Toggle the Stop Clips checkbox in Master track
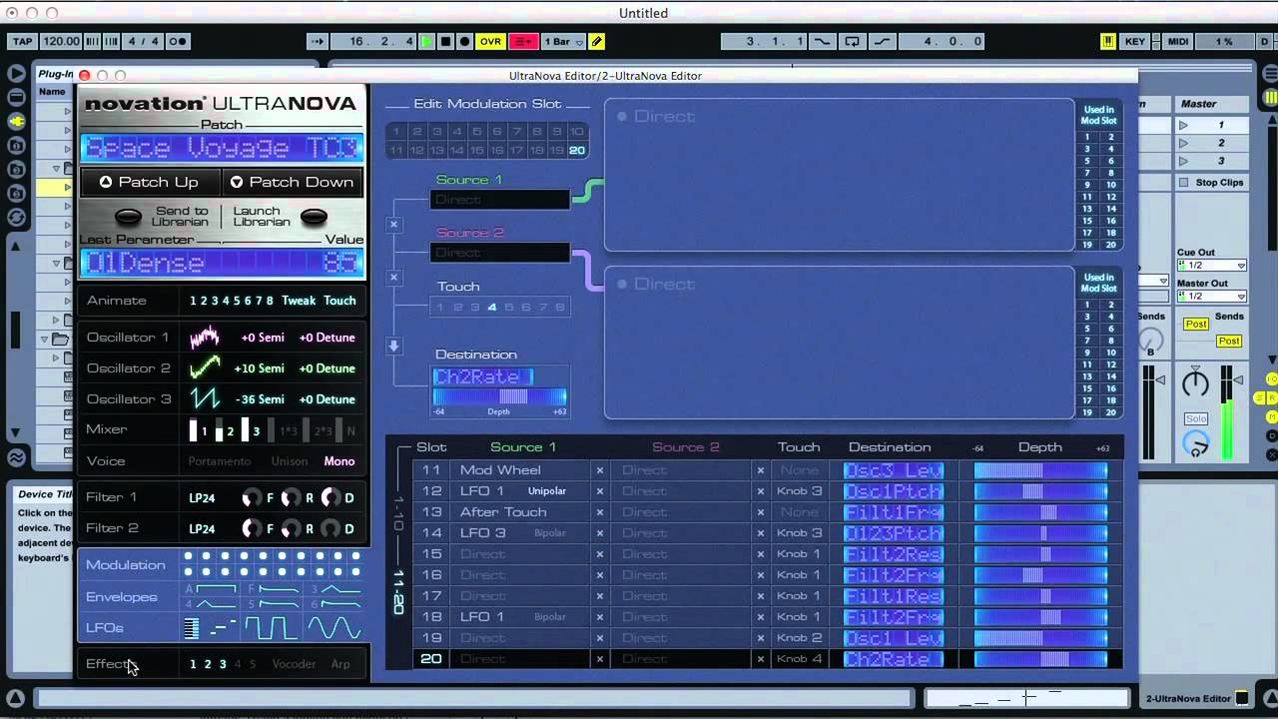The image size is (1278, 719). pyautogui.click(x=1184, y=183)
